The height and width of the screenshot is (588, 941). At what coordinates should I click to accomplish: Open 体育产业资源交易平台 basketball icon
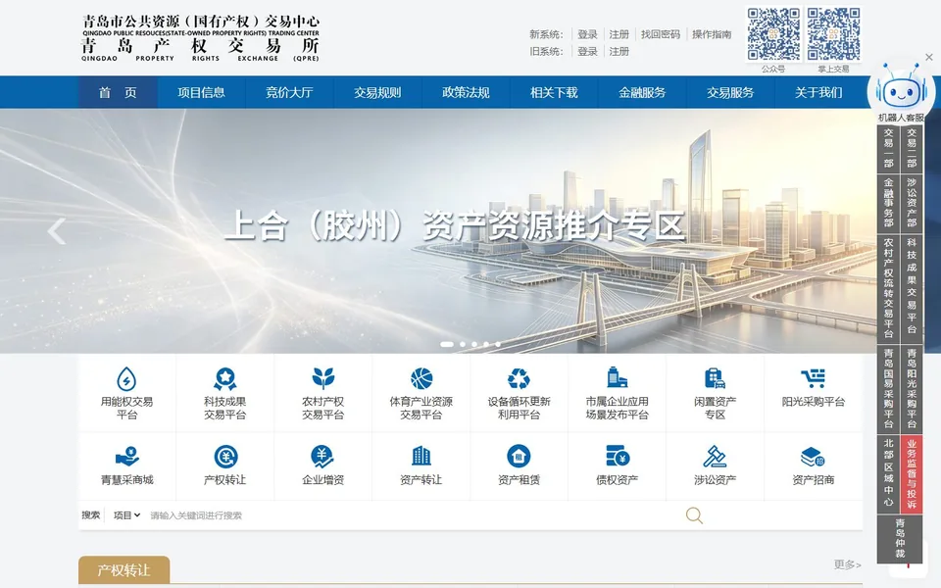point(421,378)
